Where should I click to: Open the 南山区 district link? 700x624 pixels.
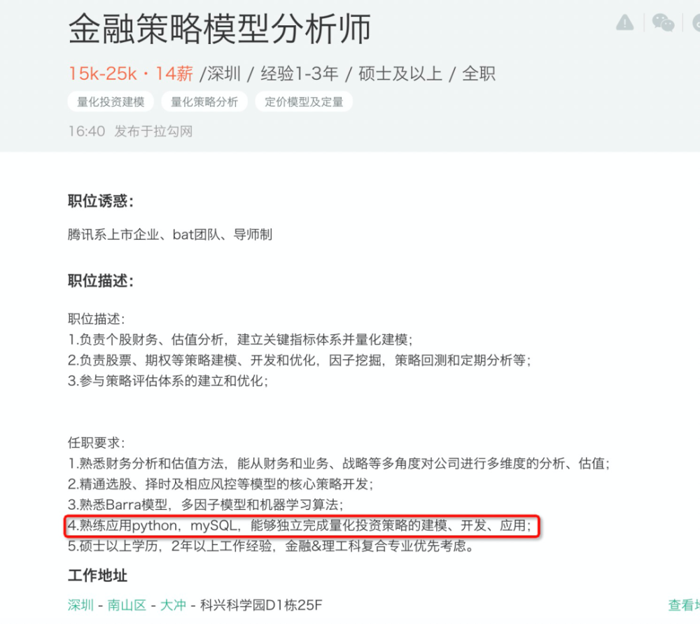coord(127,605)
